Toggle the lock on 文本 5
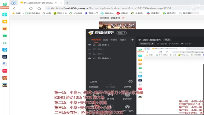Viewport: 204px width, 115px height. 94,45
